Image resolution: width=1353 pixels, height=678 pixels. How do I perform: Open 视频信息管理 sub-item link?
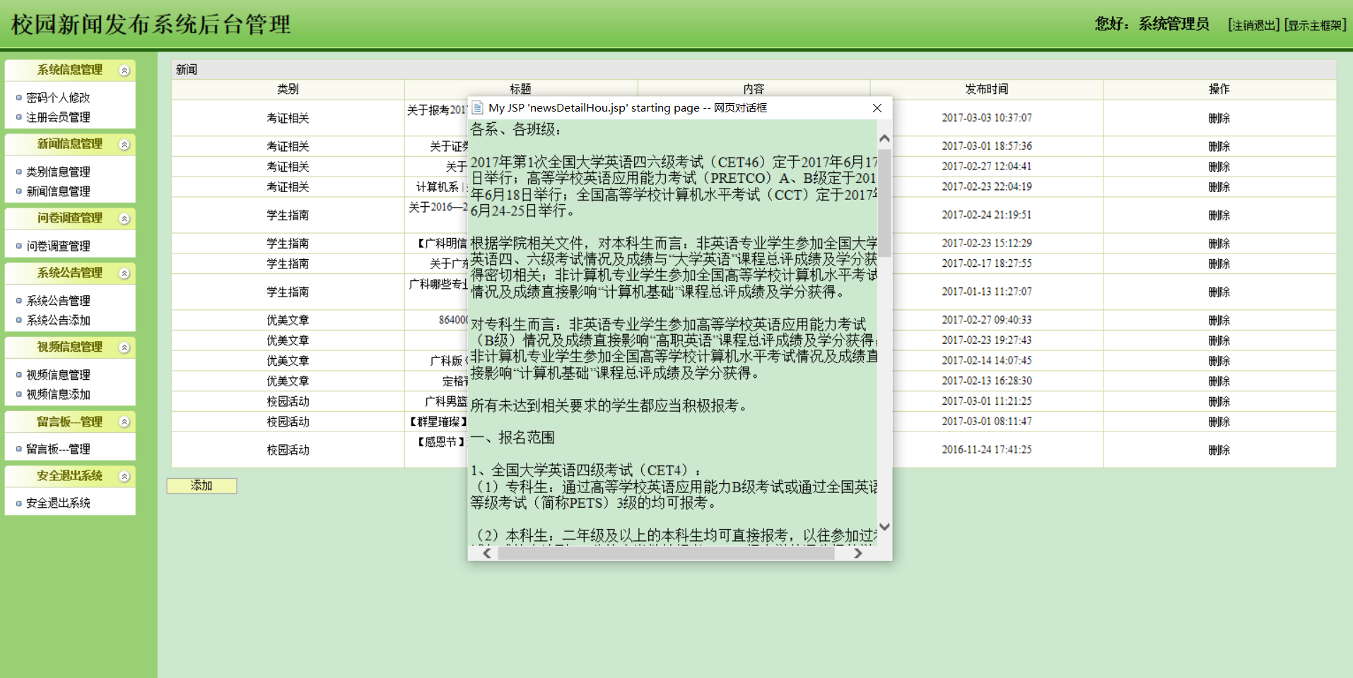(58, 375)
